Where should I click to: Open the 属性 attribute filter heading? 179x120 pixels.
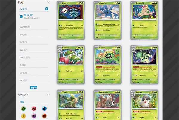[x=22, y=101]
